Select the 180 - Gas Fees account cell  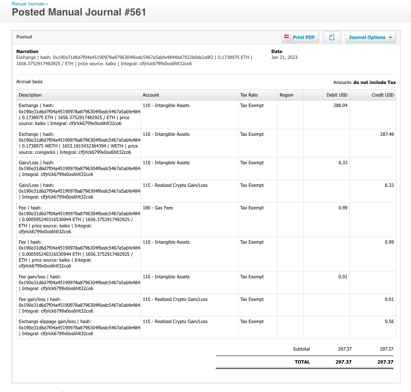[158, 208]
